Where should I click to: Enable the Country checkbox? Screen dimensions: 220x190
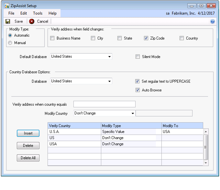click(181, 38)
